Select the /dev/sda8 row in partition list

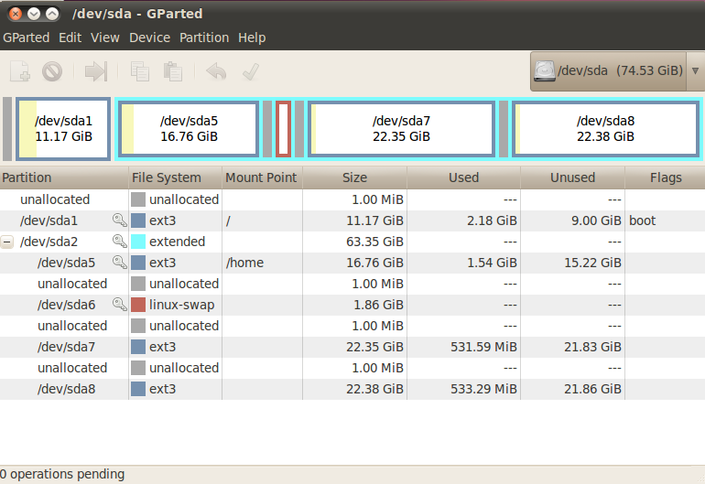coord(352,389)
